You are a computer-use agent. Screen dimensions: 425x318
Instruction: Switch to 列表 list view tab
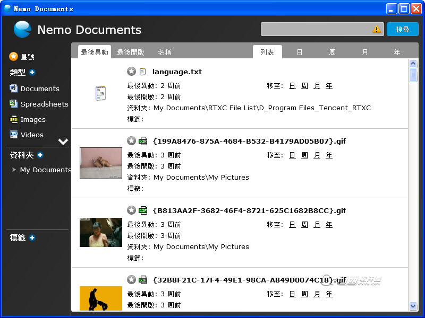[x=267, y=52]
